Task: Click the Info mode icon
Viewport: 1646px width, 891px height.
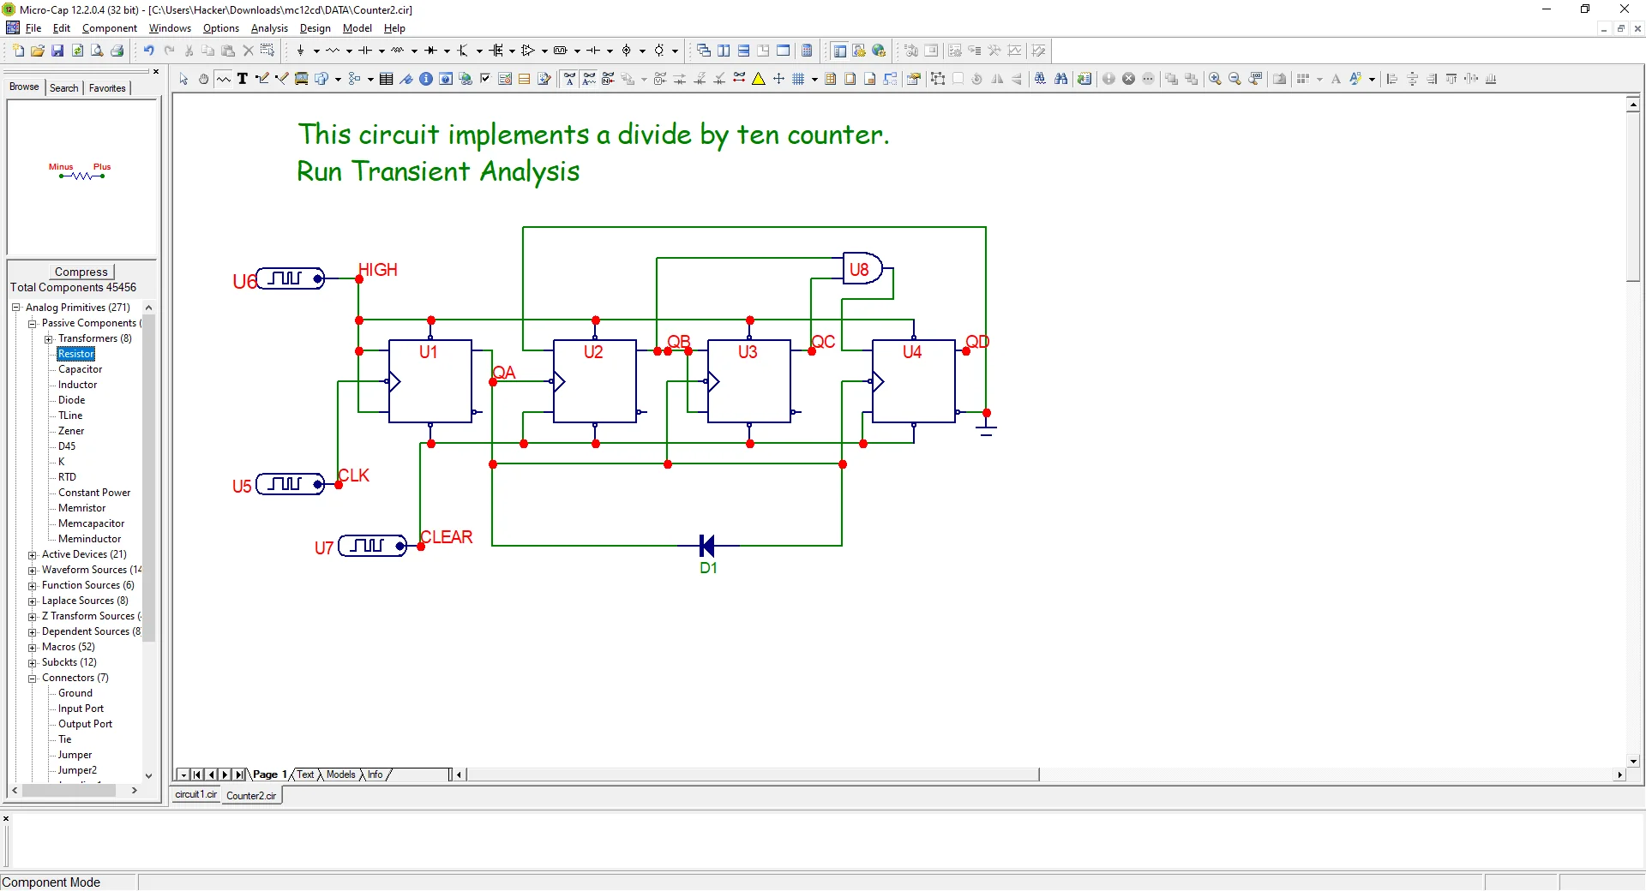Action: [x=426, y=79]
